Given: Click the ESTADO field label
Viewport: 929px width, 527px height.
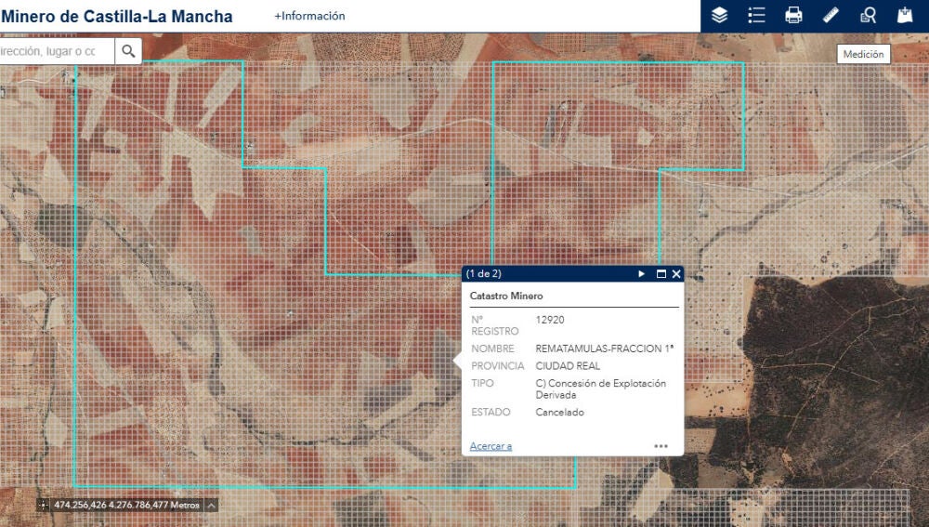Looking at the screenshot, I should click(491, 412).
